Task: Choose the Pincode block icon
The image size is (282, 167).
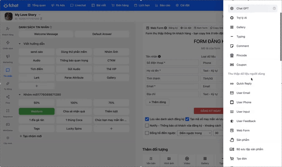Action: [x=232, y=55]
